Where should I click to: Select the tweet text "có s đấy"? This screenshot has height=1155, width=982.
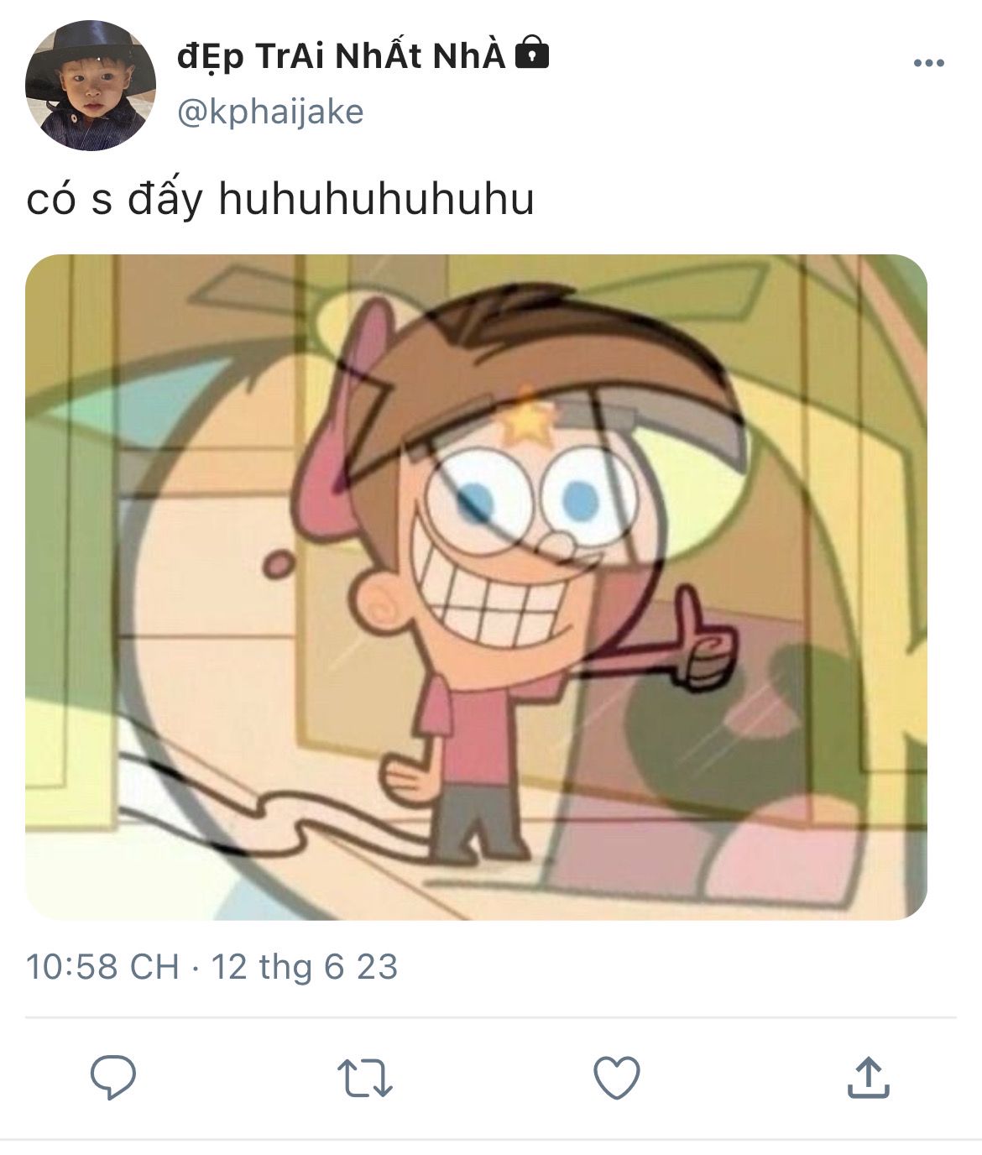tap(114, 200)
